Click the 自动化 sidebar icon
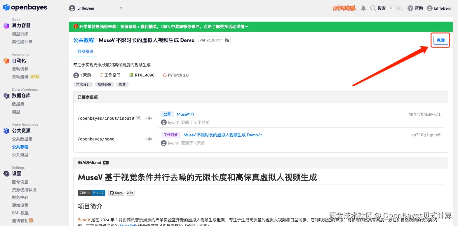Viewport: 458px width, 226px height. pyautogui.click(x=6, y=61)
